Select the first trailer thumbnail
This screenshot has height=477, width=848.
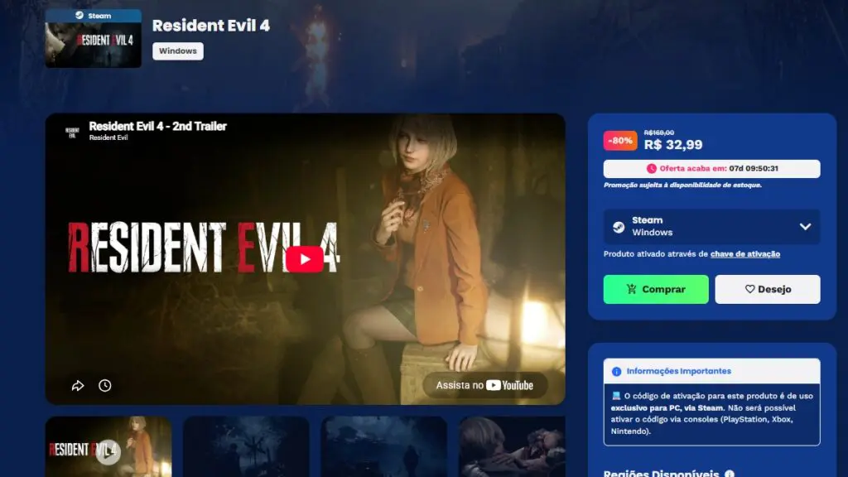[x=108, y=446]
